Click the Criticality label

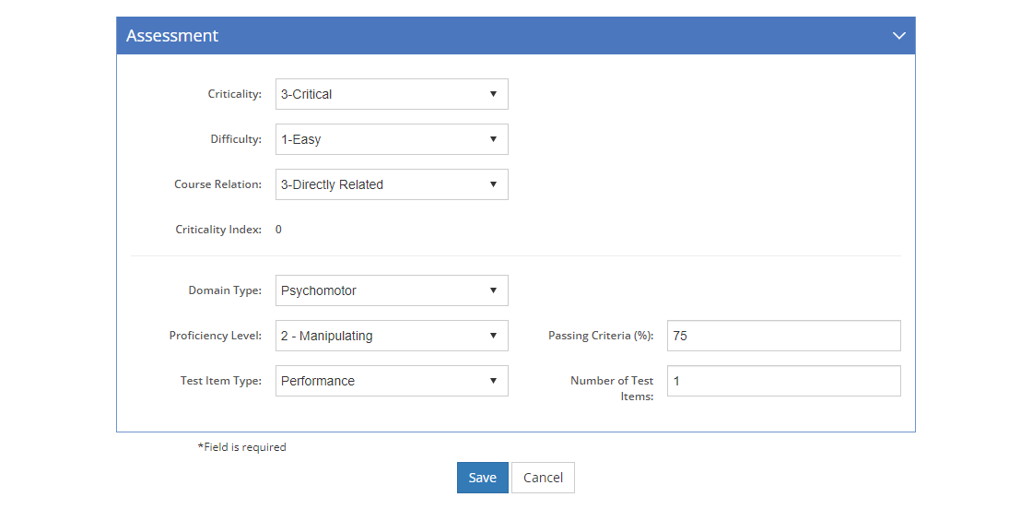coord(235,94)
